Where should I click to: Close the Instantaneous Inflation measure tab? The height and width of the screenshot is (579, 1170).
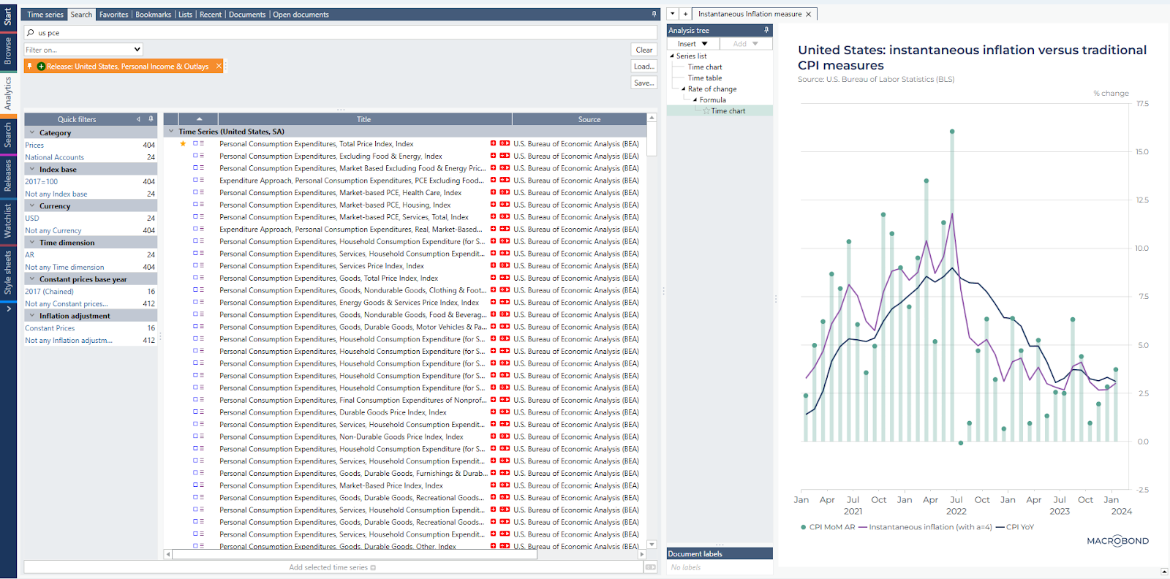point(808,14)
